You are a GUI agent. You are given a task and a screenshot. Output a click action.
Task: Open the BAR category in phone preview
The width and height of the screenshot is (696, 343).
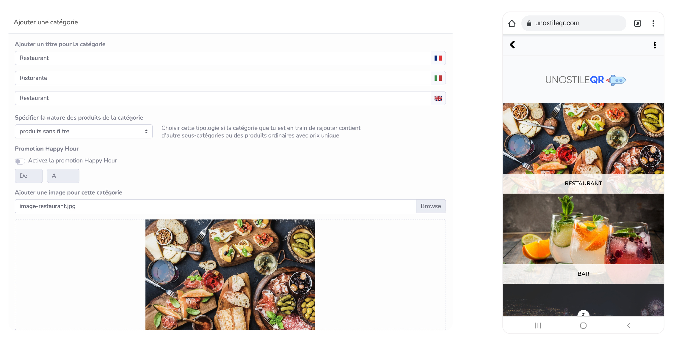[x=583, y=239]
